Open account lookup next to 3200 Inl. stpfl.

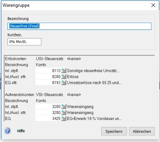click(64, 106)
